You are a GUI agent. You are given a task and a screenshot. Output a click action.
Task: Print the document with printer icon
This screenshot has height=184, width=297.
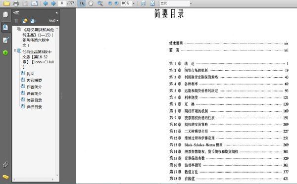[x=16, y=3]
